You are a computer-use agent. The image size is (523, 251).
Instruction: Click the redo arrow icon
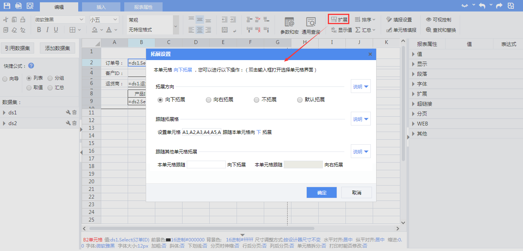click(499, 6)
